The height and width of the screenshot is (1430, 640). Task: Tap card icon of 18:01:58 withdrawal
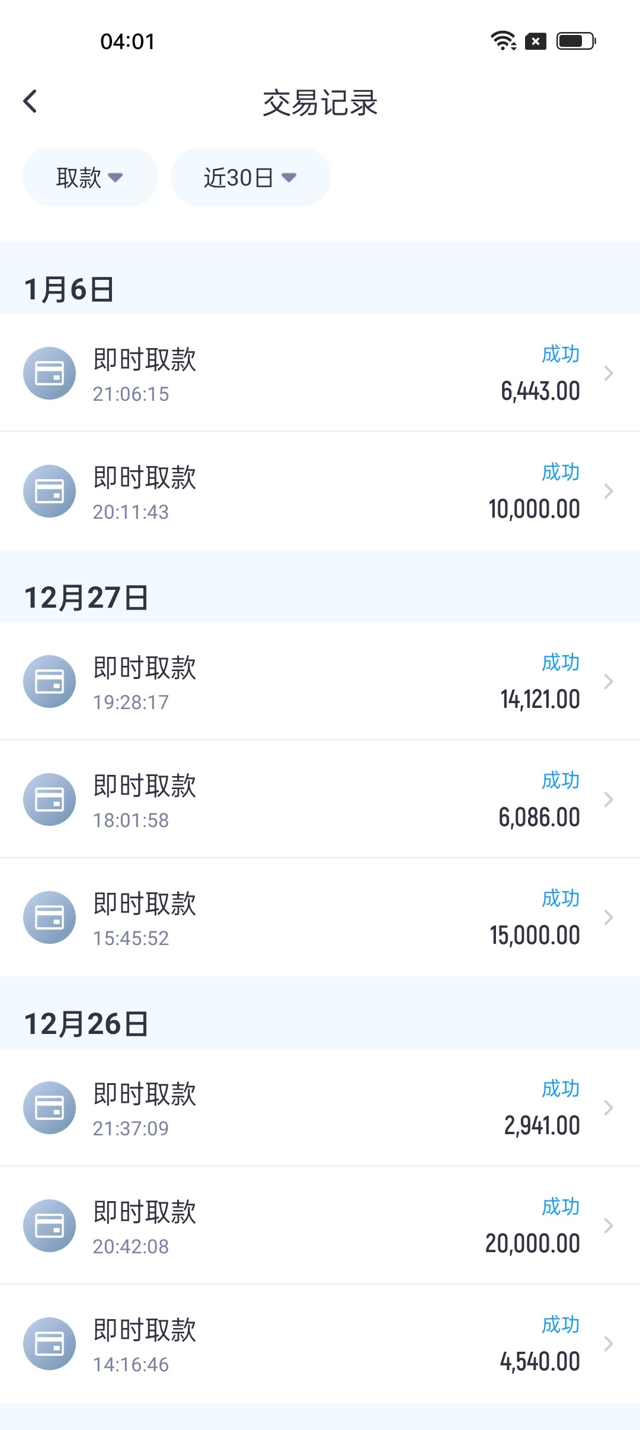click(x=49, y=799)
